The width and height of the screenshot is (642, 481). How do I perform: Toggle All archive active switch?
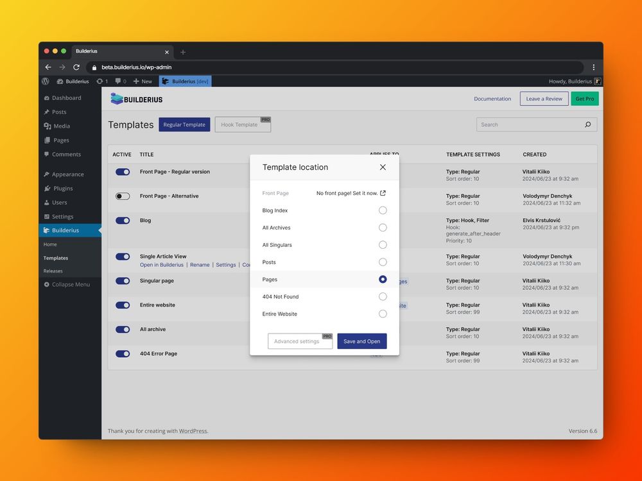click(123, 329)
